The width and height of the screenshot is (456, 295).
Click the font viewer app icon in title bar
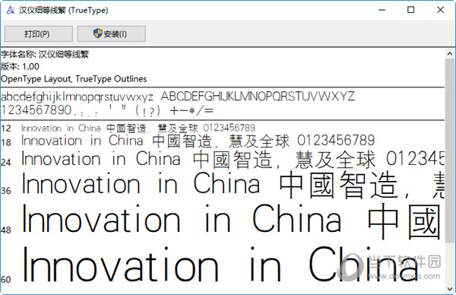(x=11, y=10)
